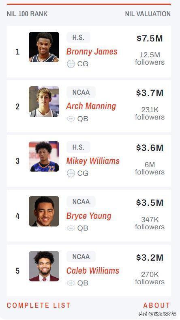Screen dimensions: 180x320
Task: Open Bronny James' profile photo
Action: 44,47
